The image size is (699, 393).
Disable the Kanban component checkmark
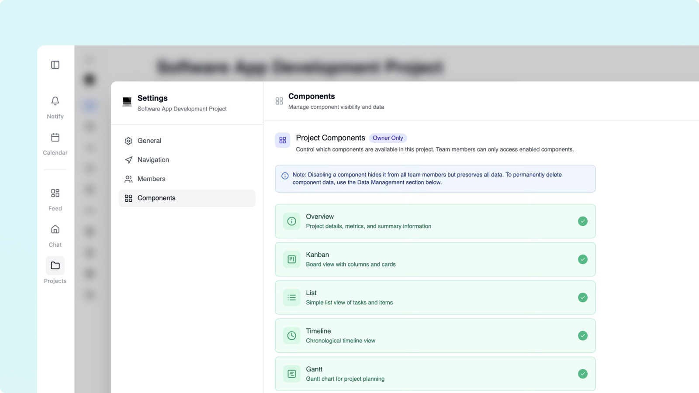click(583, 259)
